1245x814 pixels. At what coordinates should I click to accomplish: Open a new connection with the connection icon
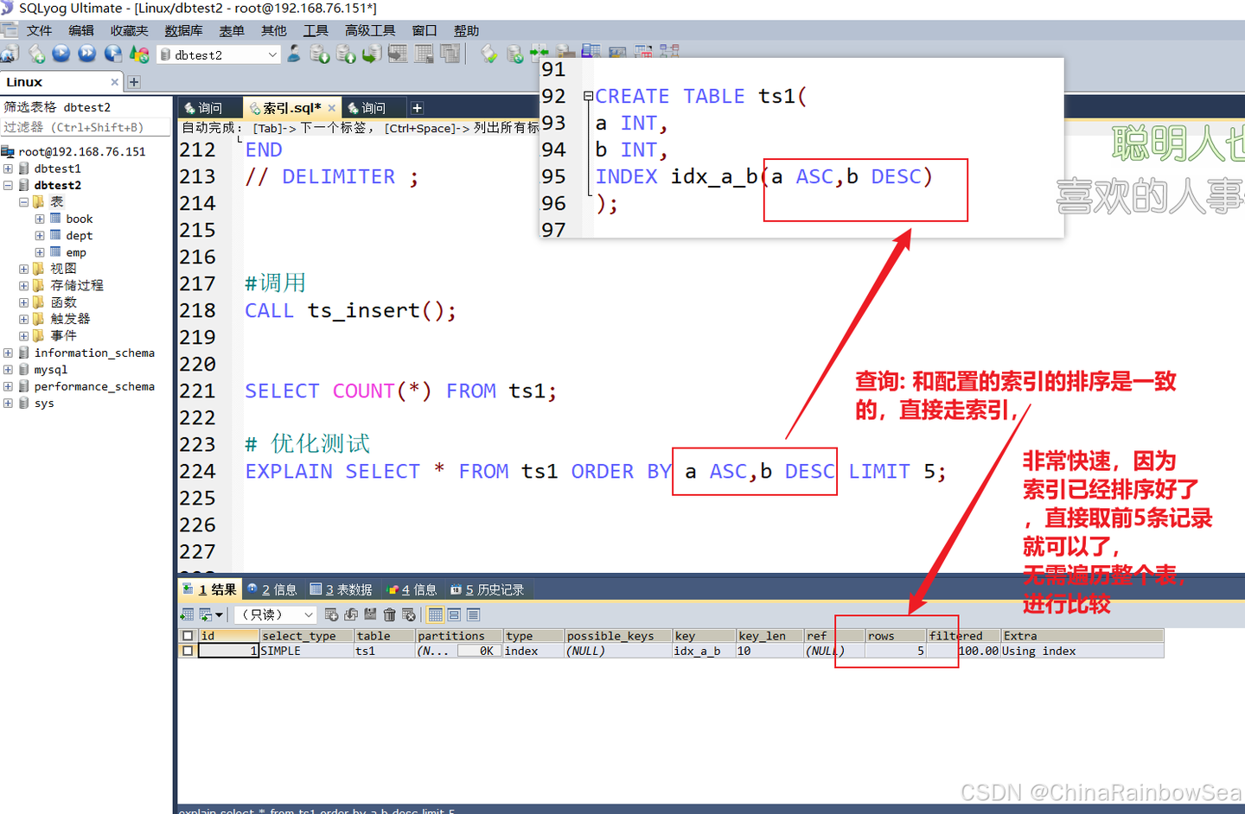point(12,54)
